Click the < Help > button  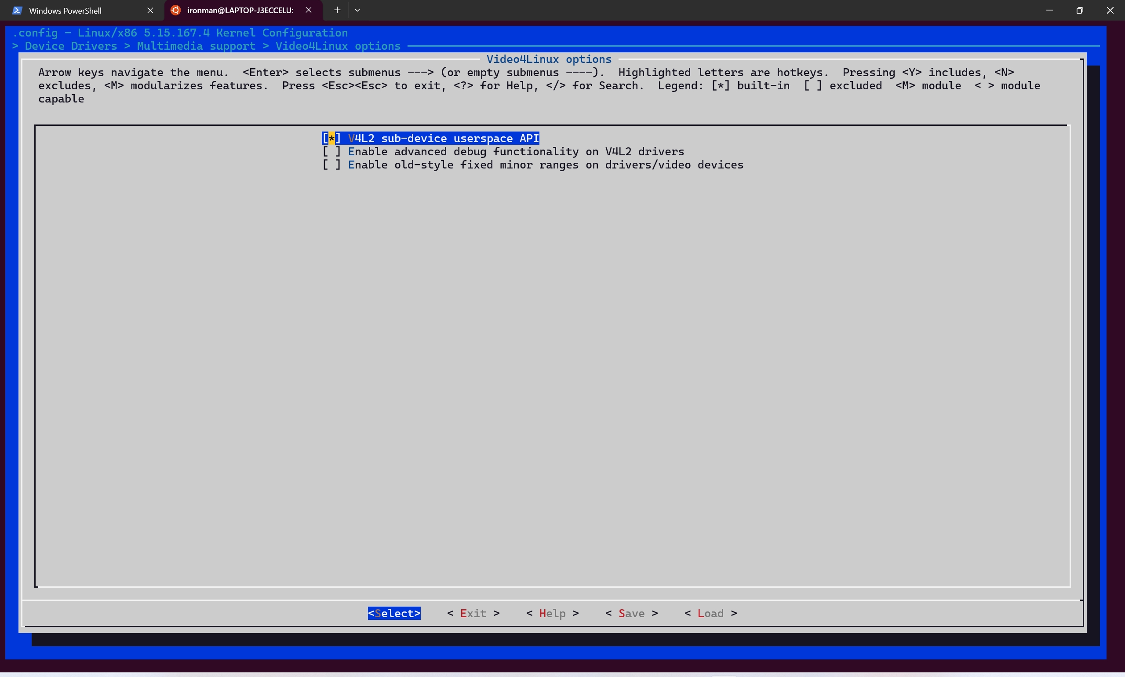[553, 613]
